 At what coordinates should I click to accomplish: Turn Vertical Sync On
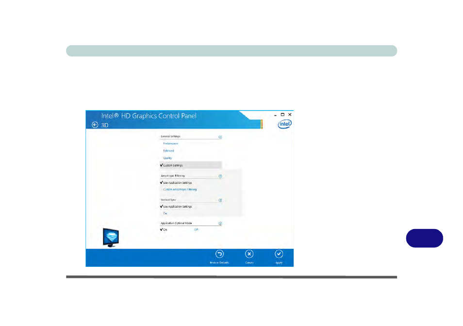click(x=165, y=213)
